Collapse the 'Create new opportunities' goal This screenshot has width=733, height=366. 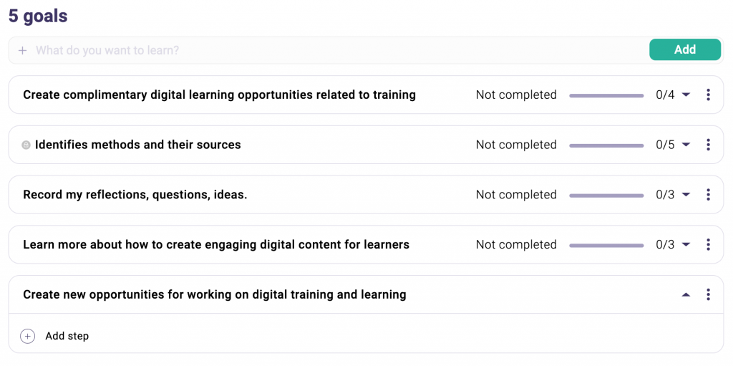[686, 294]
